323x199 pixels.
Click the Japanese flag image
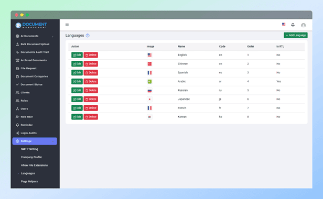[x=149, y=99]
